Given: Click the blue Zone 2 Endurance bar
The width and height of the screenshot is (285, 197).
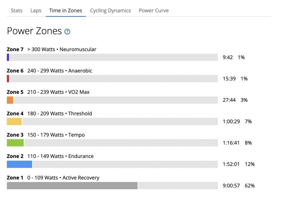Looking at the screenshot, I should pos(19,164).
